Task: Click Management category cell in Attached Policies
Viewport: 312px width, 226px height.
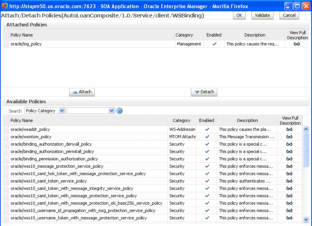Action: coord(189,44)
